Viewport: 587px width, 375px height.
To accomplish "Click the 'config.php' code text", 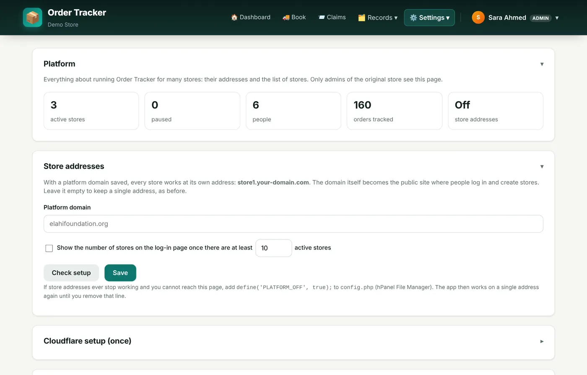I will [357, 288].
